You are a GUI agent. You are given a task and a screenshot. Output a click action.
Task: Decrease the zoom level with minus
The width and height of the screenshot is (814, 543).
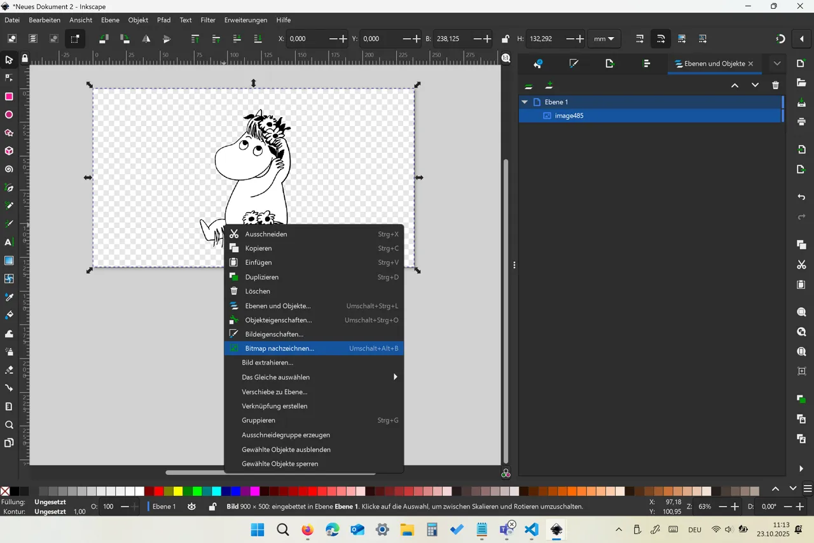click(x=722, y=507)
